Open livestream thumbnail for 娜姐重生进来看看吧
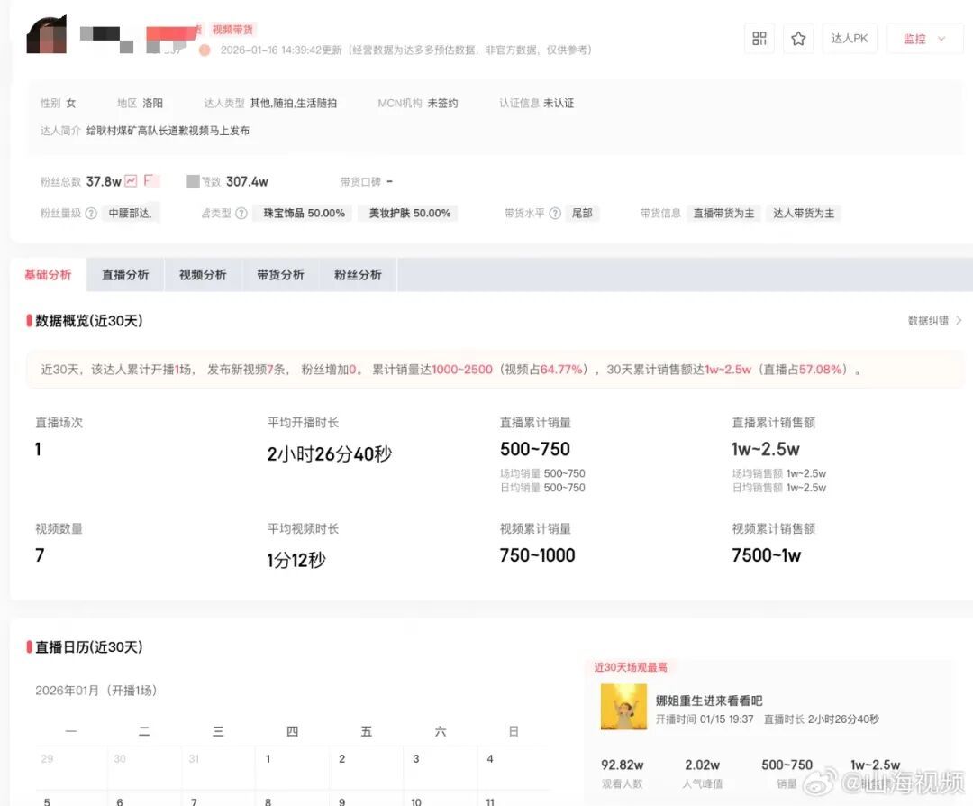 [x=623, y=707]
